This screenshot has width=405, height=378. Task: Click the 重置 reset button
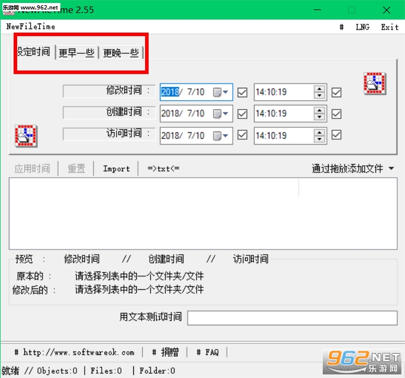pos(76,169)
